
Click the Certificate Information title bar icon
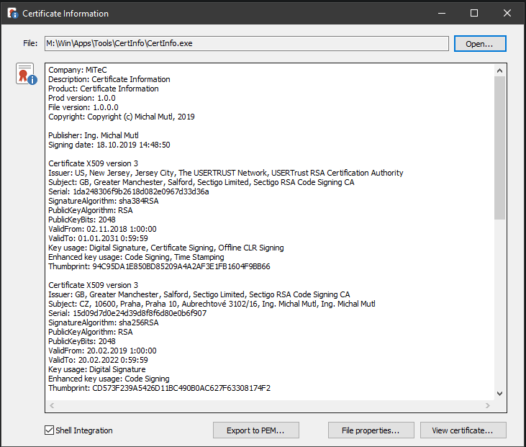pos(13,14)
